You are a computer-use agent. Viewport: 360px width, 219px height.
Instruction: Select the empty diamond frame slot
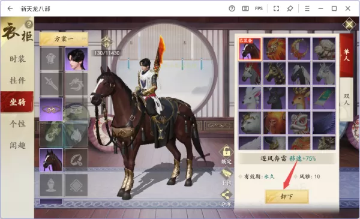[x=76, y=185]
